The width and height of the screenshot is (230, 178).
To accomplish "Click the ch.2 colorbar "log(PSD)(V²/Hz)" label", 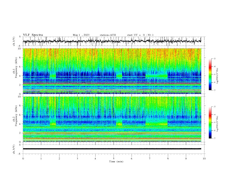I will click(218, 124).
